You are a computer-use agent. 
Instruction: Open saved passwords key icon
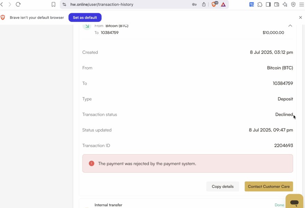tap(195, 5)
